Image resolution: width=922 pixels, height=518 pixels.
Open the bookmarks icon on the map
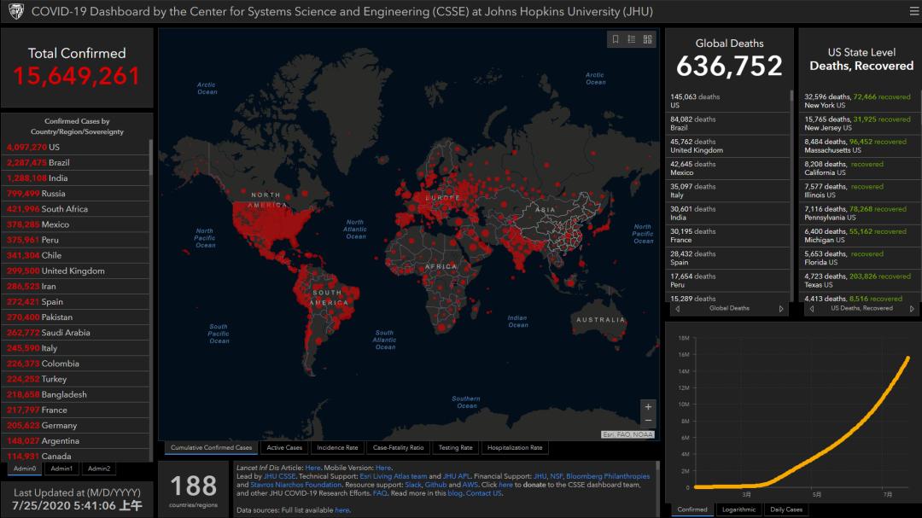tap(615, 39)
